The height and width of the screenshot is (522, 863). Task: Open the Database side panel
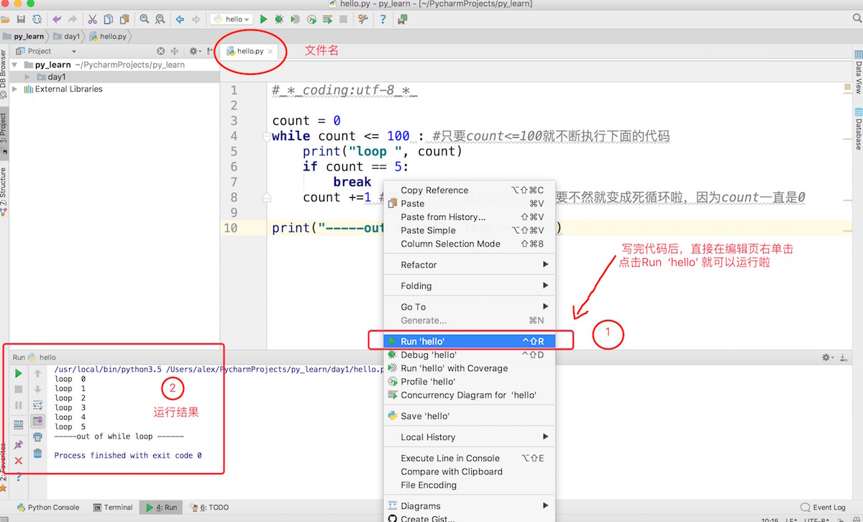(x=858, y=129)
